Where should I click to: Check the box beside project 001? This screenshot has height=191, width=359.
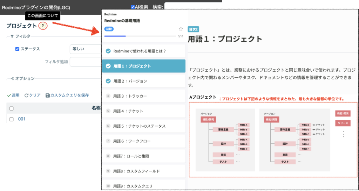click(12, 119)
